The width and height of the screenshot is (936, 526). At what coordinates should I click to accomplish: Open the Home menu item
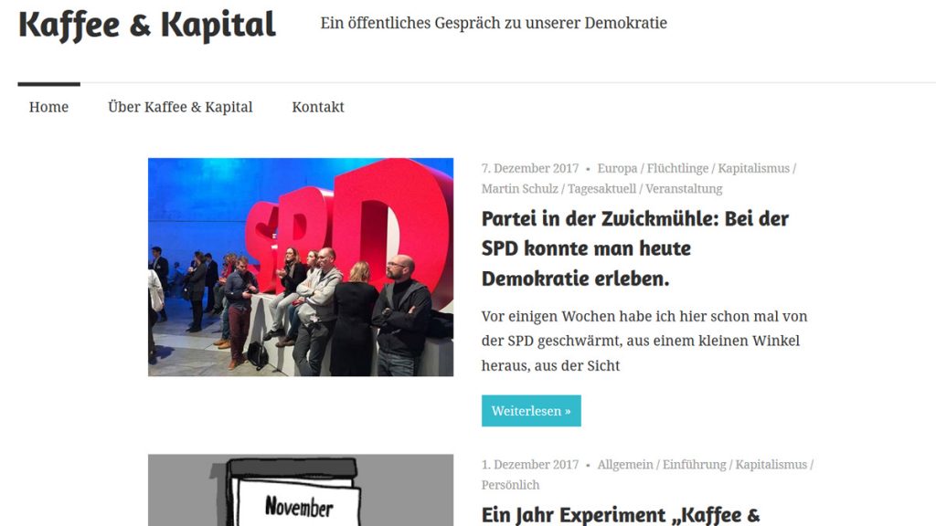pos(49,107)
